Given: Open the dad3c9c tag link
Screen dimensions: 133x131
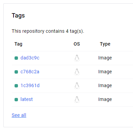Looking at the screenshot, I should (x=30, y=58).
